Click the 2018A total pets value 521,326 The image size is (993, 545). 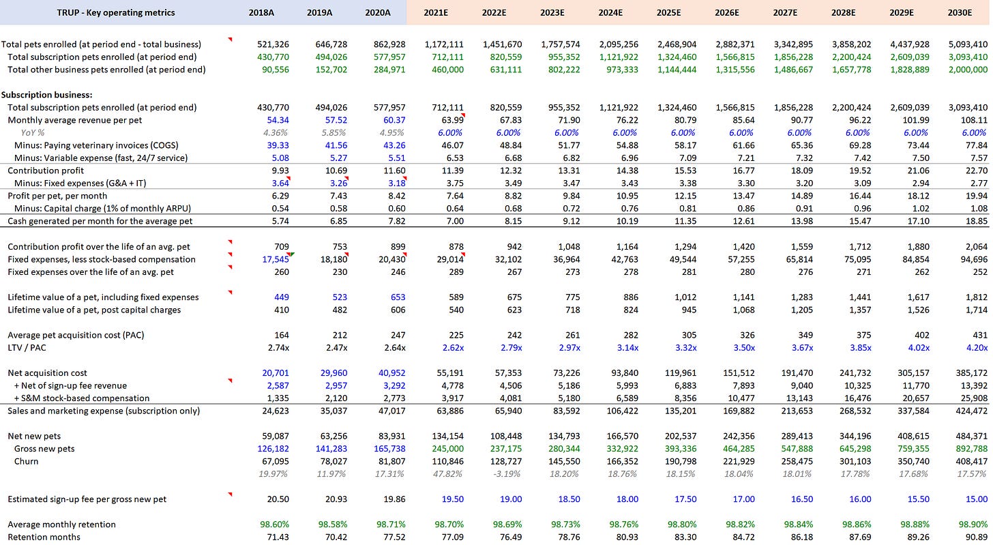[273, 44]
